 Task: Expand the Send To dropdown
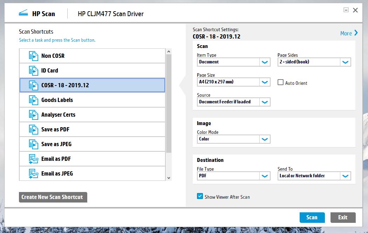pos(314,176)
